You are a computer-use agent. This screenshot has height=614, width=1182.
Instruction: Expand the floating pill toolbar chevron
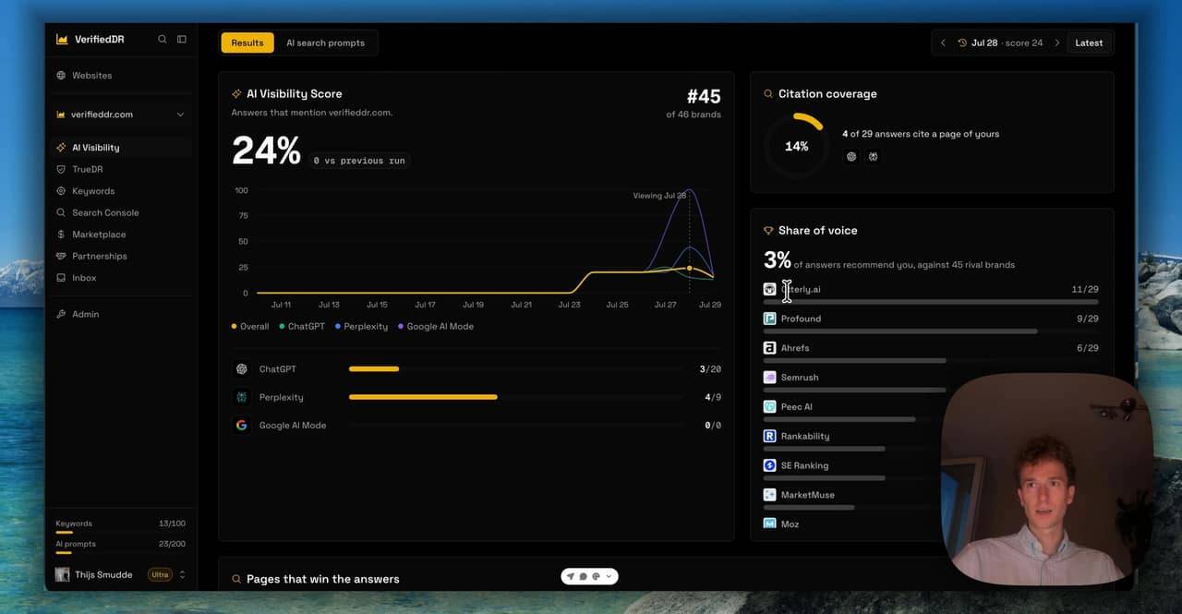(609, 576)
